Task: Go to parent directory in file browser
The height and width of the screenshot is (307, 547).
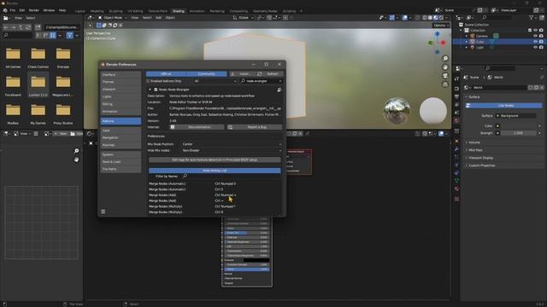Action: click(x=21, y=27)
